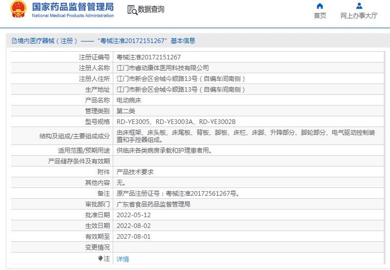Select 注册人住所 address value
Viewport: 390px width, 270px height.
pyautogui.click(x=181, y=79)
